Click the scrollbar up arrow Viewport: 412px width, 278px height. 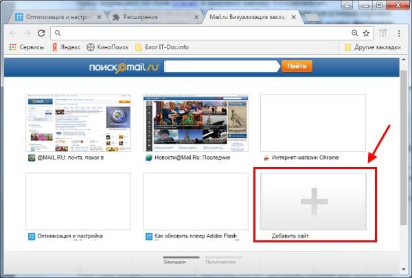click(404, 60)
